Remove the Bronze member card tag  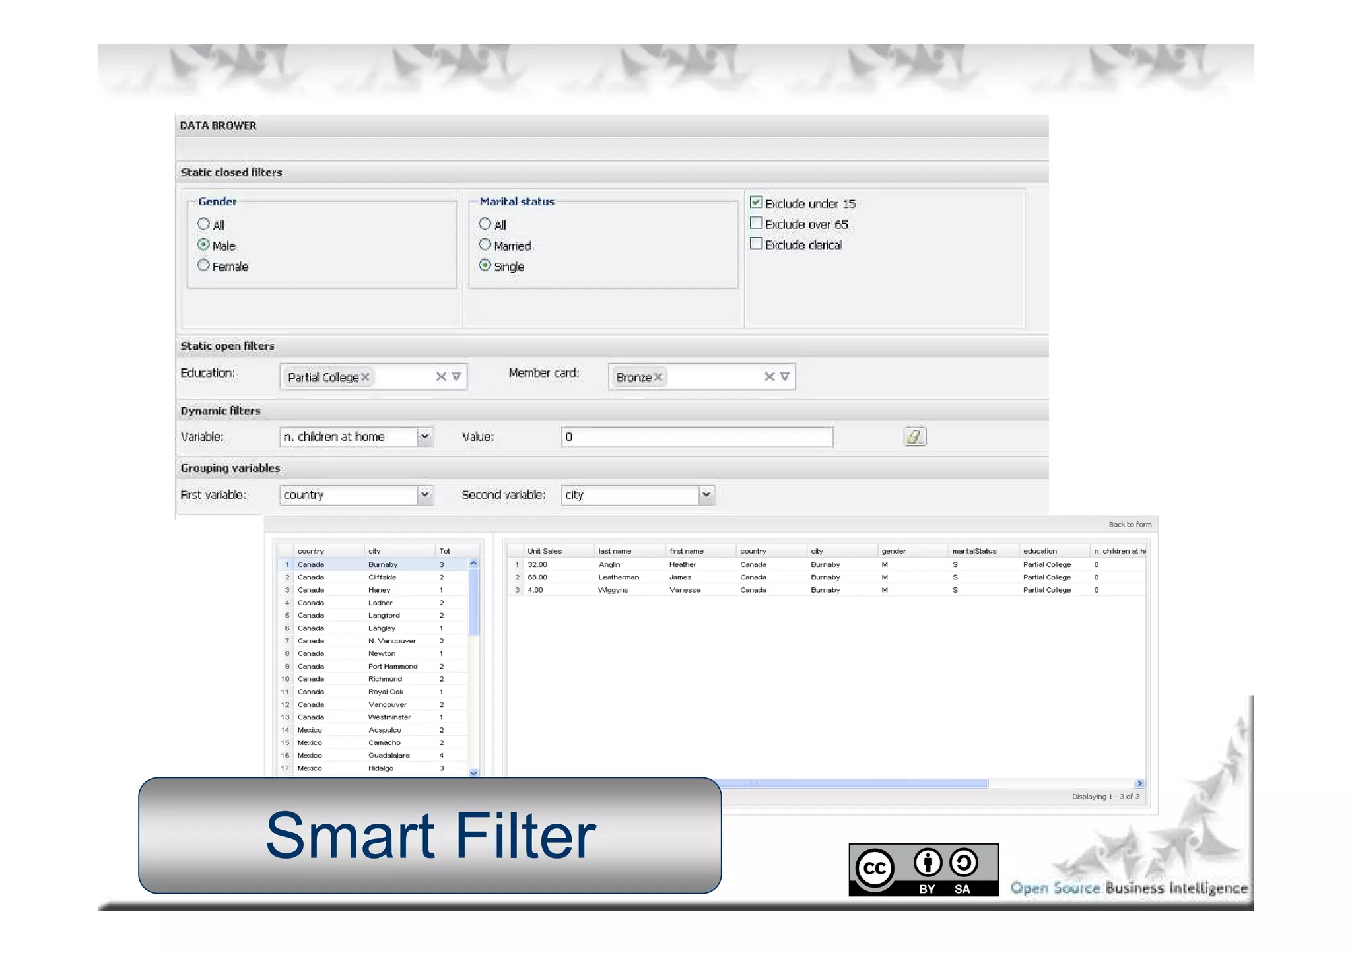tap(658, 377)
